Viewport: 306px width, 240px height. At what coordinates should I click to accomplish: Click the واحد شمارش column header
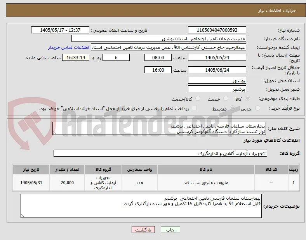(x=139, y=169)
